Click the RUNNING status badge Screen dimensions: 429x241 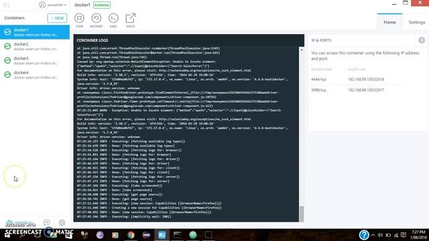click(102, 5)
